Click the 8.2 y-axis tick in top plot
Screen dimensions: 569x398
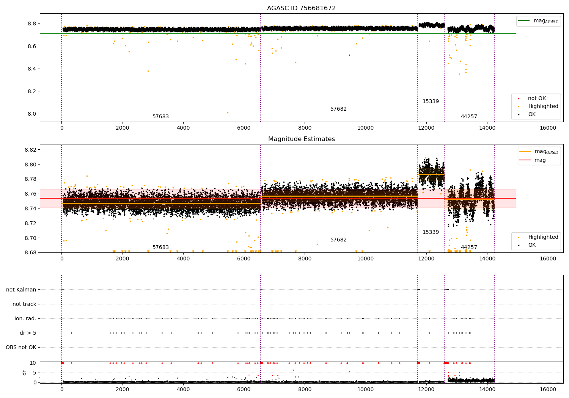click(31, 91)
